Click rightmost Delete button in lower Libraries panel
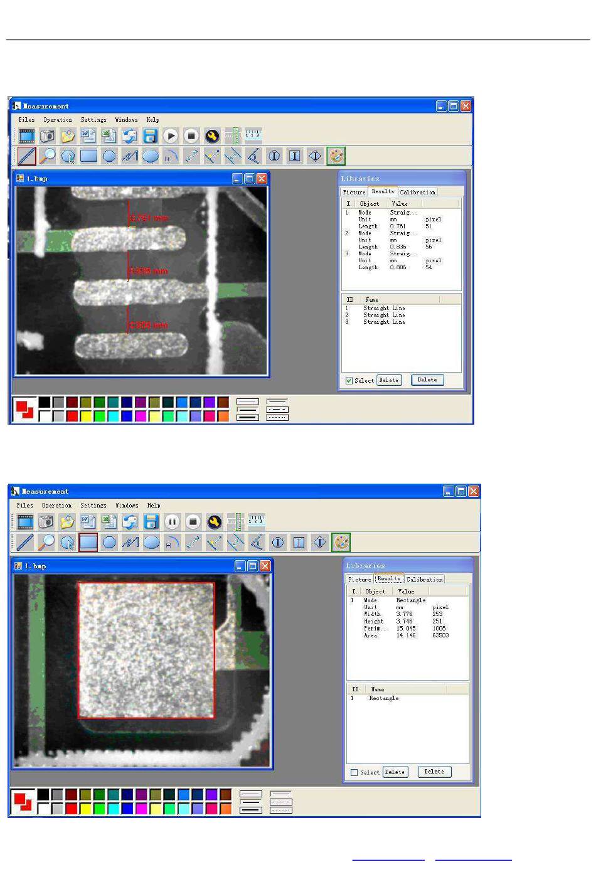596x877 pixels. [434, 772]
